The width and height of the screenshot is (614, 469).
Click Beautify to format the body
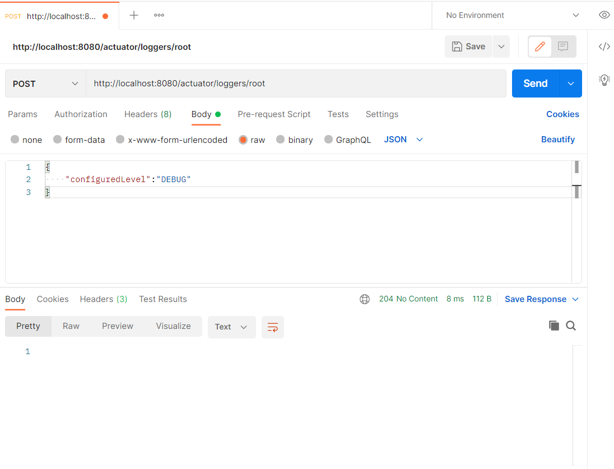click(558, 140)
